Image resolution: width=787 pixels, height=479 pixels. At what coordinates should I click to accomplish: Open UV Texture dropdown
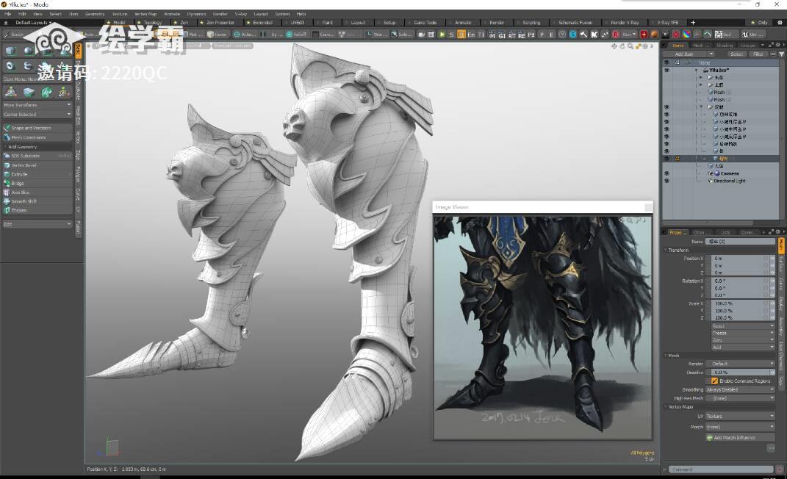click(x=740, y=417)
